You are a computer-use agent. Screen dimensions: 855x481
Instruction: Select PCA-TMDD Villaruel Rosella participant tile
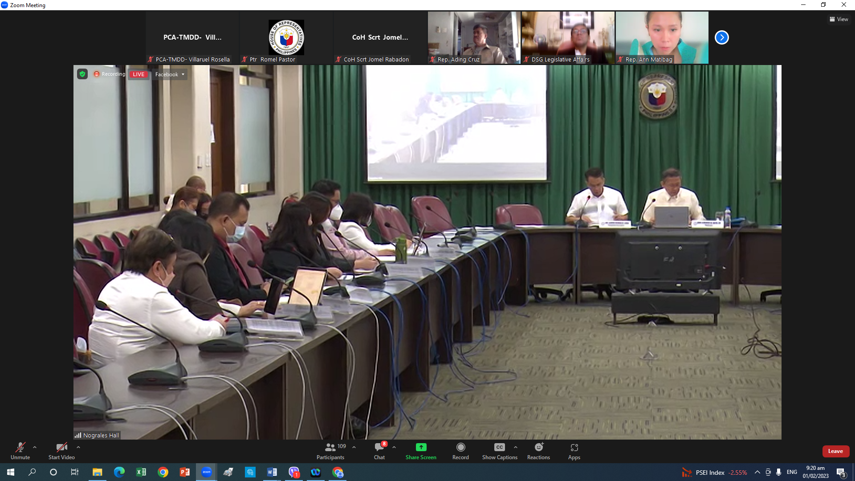192,37
